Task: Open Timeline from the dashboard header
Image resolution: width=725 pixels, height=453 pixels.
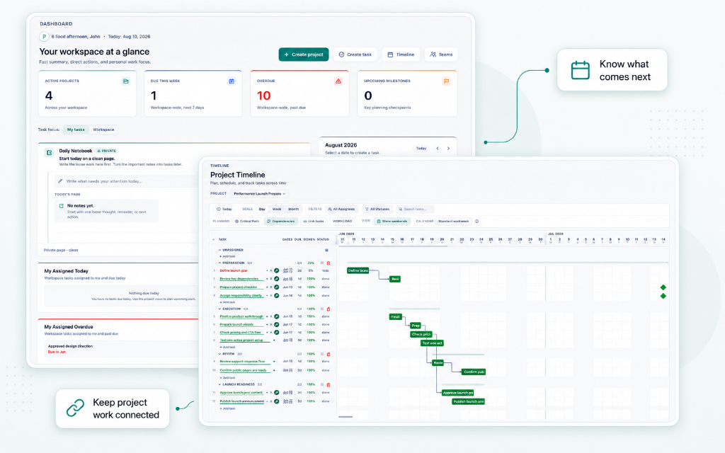Action: (401, 55)
